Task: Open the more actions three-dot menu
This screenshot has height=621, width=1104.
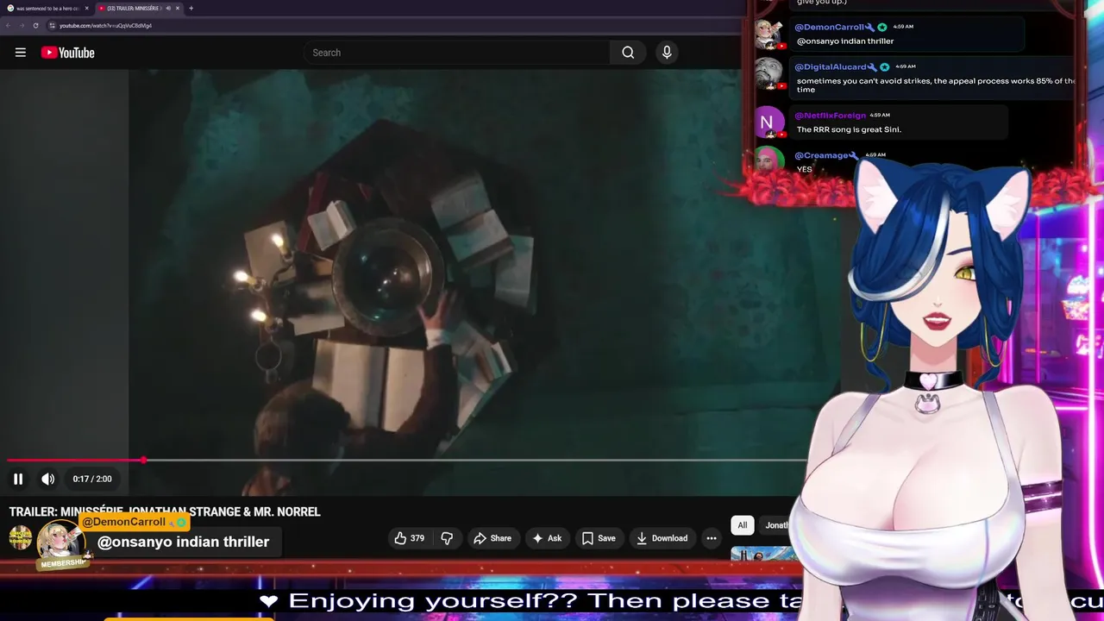Action: pyautogui.click(x=712, y=538)
